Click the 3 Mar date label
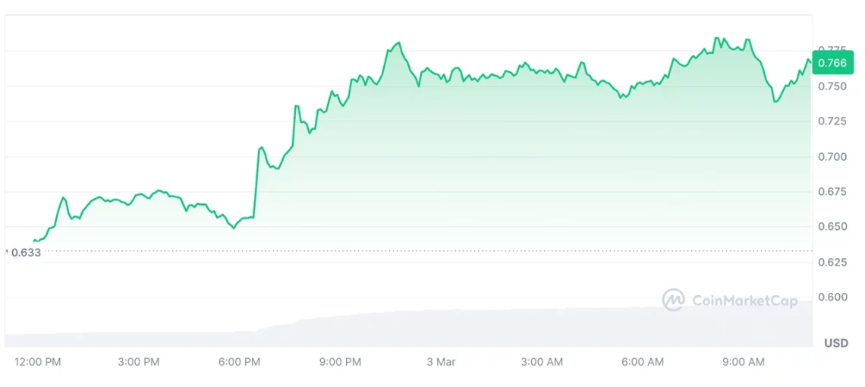Screen dimensions: 865x387 pos(441,363)
